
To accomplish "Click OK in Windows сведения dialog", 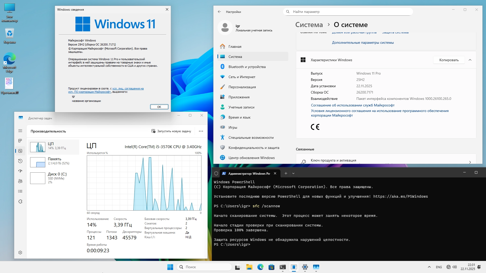I will tap(159, 107).
